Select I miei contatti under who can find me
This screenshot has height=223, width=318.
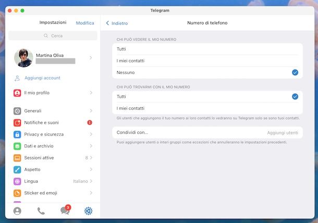207,108
